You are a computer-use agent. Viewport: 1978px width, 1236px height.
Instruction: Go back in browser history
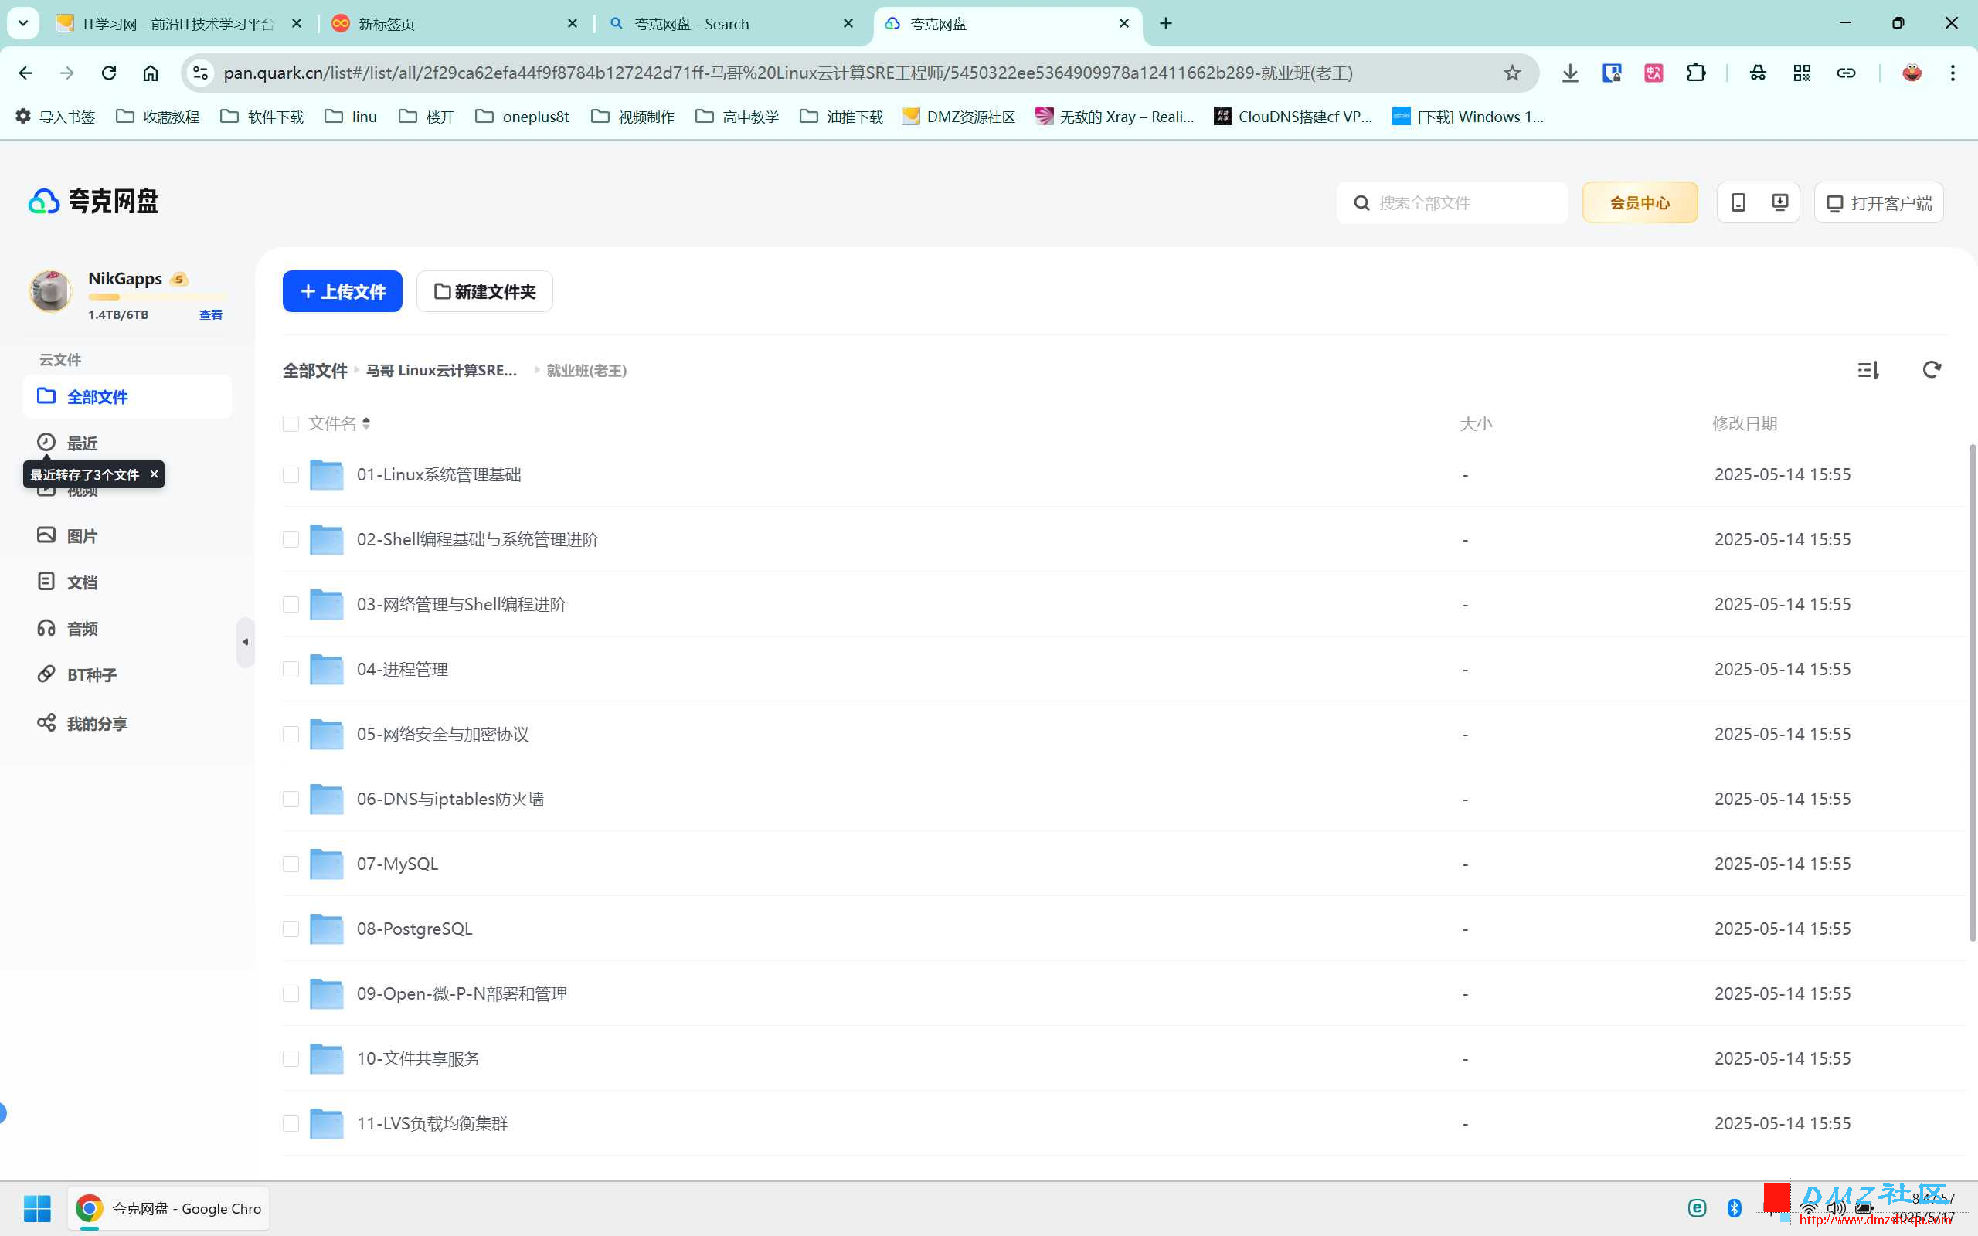tap(25, 73)
